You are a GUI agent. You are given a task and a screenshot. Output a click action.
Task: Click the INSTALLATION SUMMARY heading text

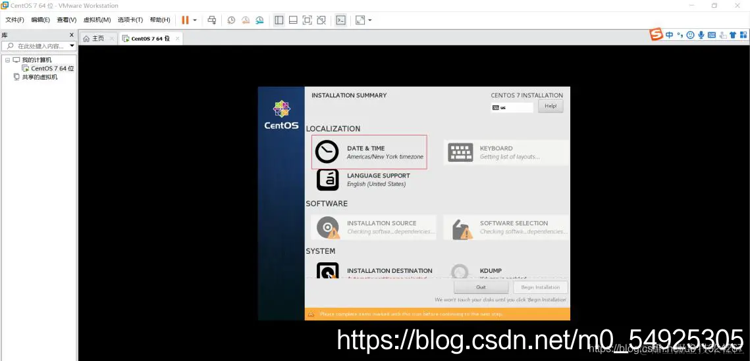click(x=349, y=95)
